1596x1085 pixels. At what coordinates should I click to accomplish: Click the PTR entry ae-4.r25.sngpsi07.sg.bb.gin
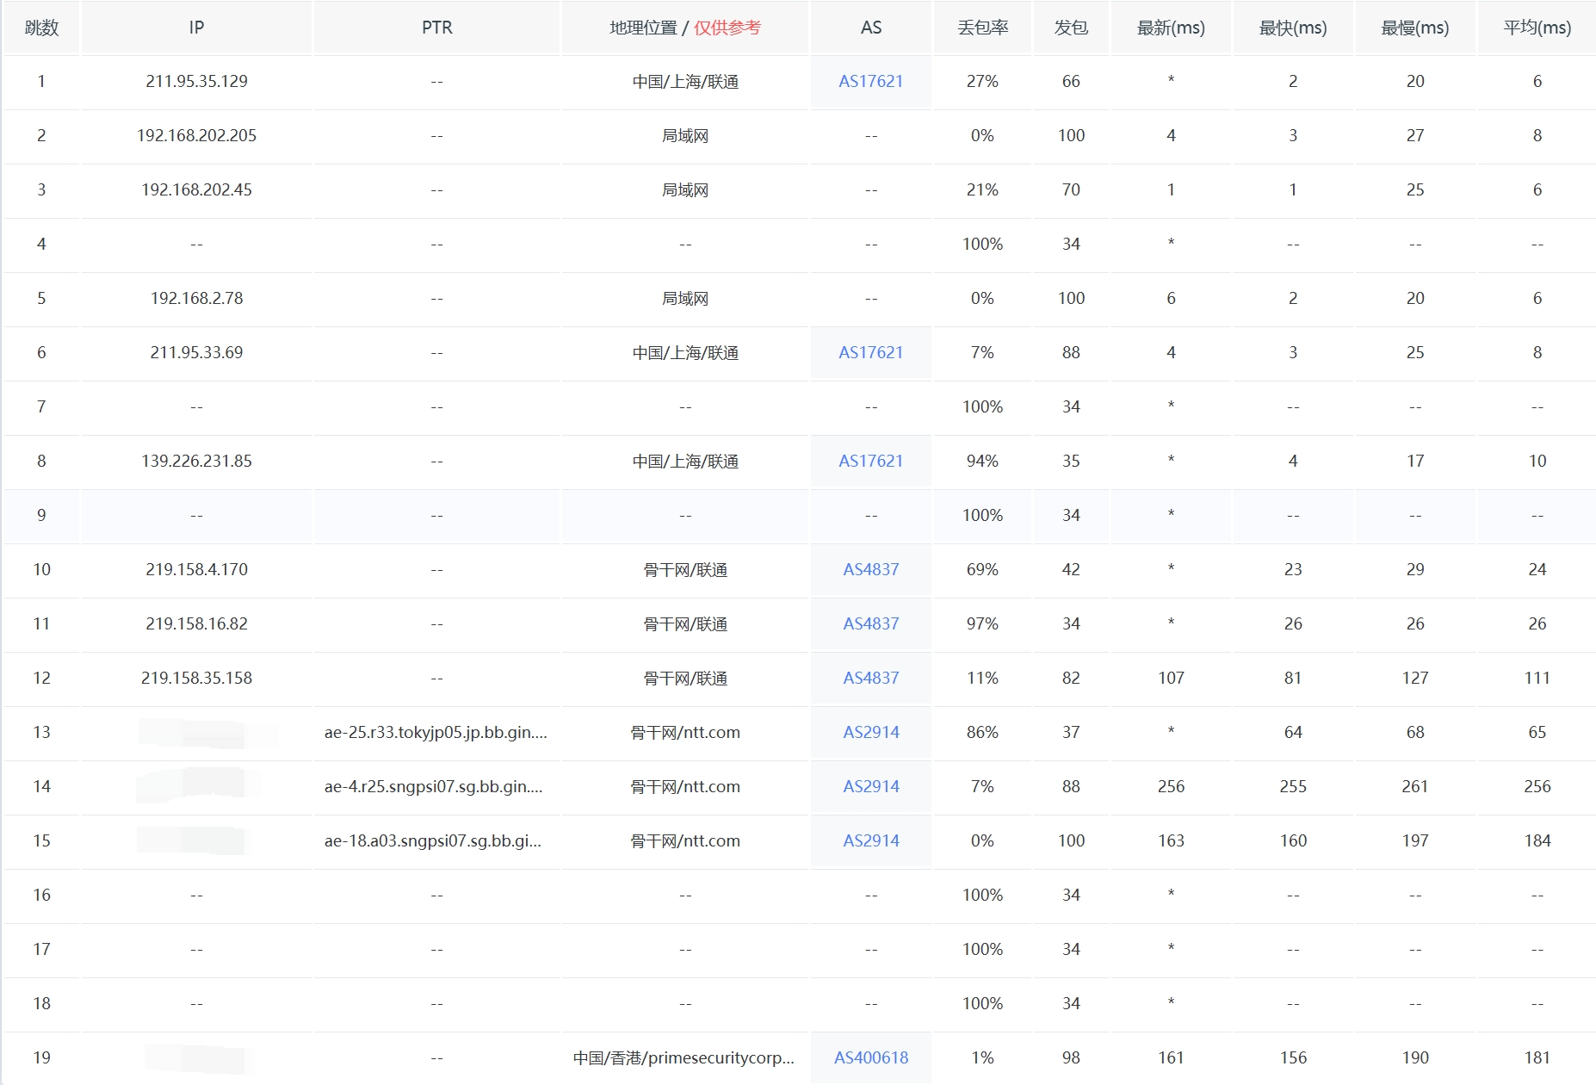[433, 786]
